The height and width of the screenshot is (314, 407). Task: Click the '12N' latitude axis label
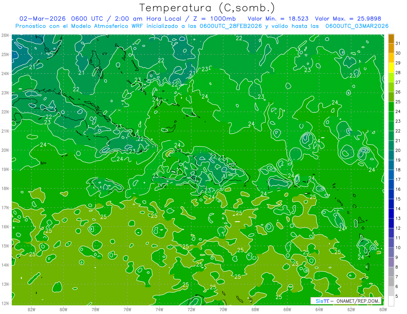(5, 303)
